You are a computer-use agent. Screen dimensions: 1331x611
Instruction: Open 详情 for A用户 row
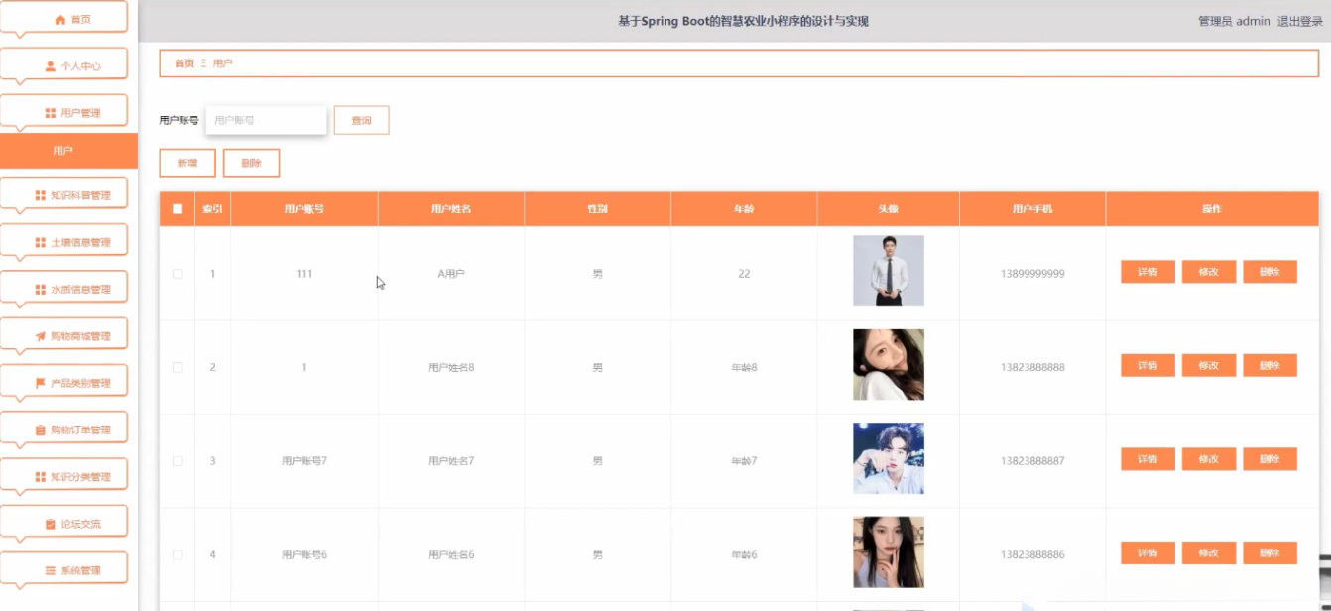1148,272
